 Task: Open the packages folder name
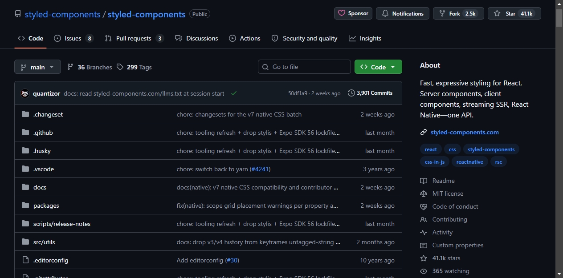pos(46,205)
